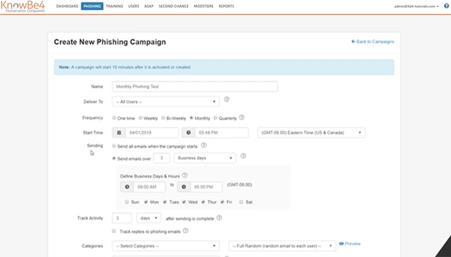451x257 pixels.
Task: Click Back to Campaigns link
Action: point(373,42)
